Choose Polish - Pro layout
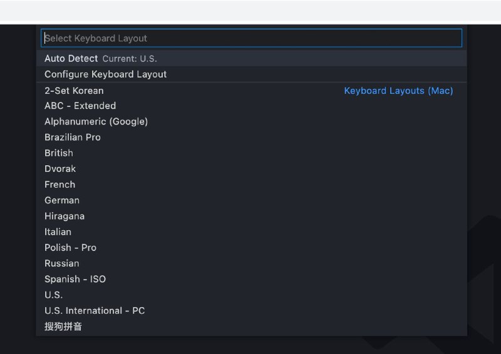The image size is (501, 354). click(70, 248)
